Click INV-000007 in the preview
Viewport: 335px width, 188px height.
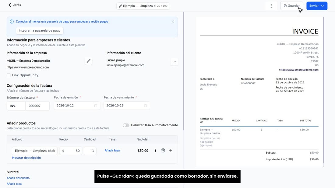coord(248,83)
